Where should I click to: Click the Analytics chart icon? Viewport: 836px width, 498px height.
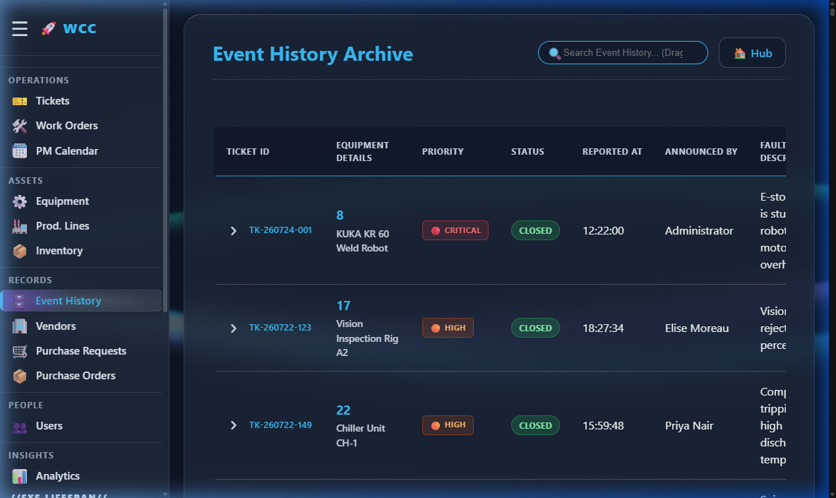(20, 476)
